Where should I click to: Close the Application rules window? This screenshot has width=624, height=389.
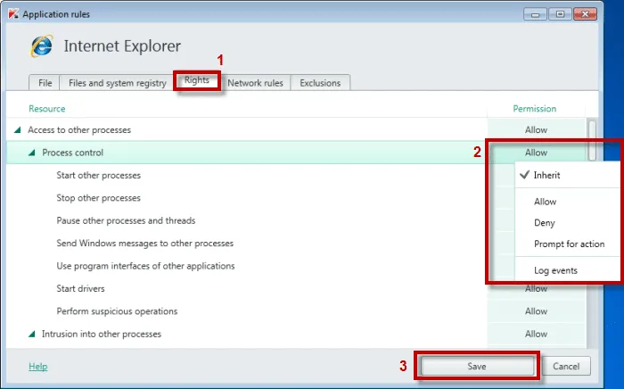[585, 14]
